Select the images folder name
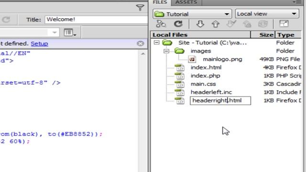 click(201, 51)
